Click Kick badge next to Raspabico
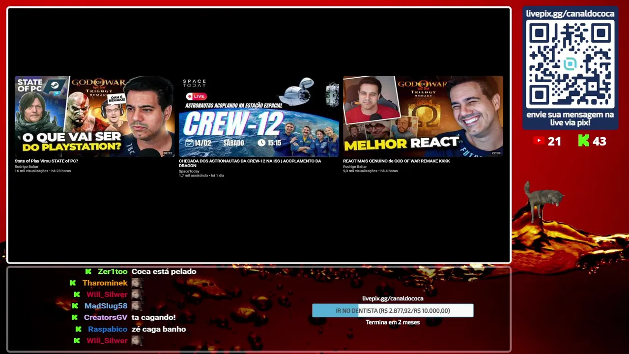The height and width of the screenshot is (354, 629). (79, 329)
